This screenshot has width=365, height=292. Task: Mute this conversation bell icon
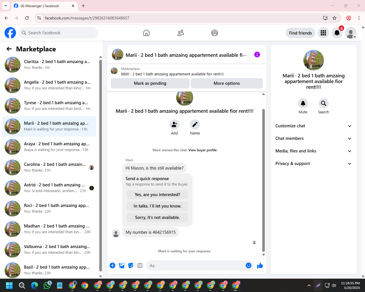pos(303,103)
